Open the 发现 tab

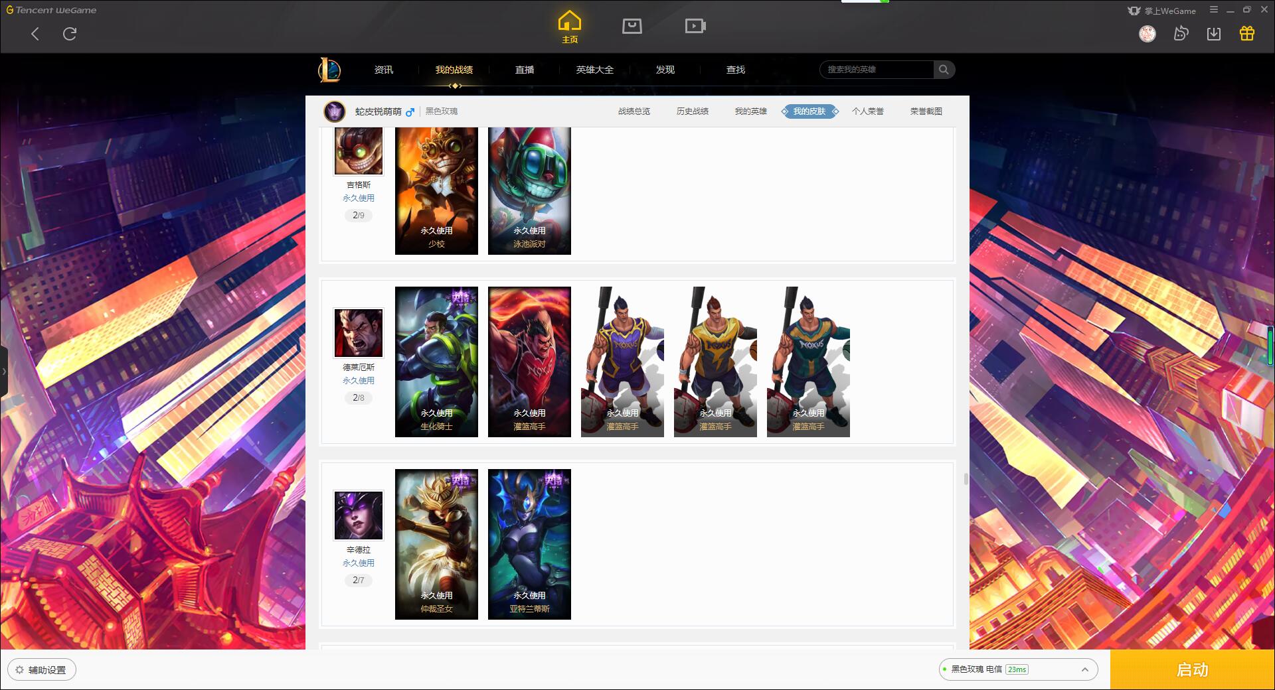(x=665, y=70)
